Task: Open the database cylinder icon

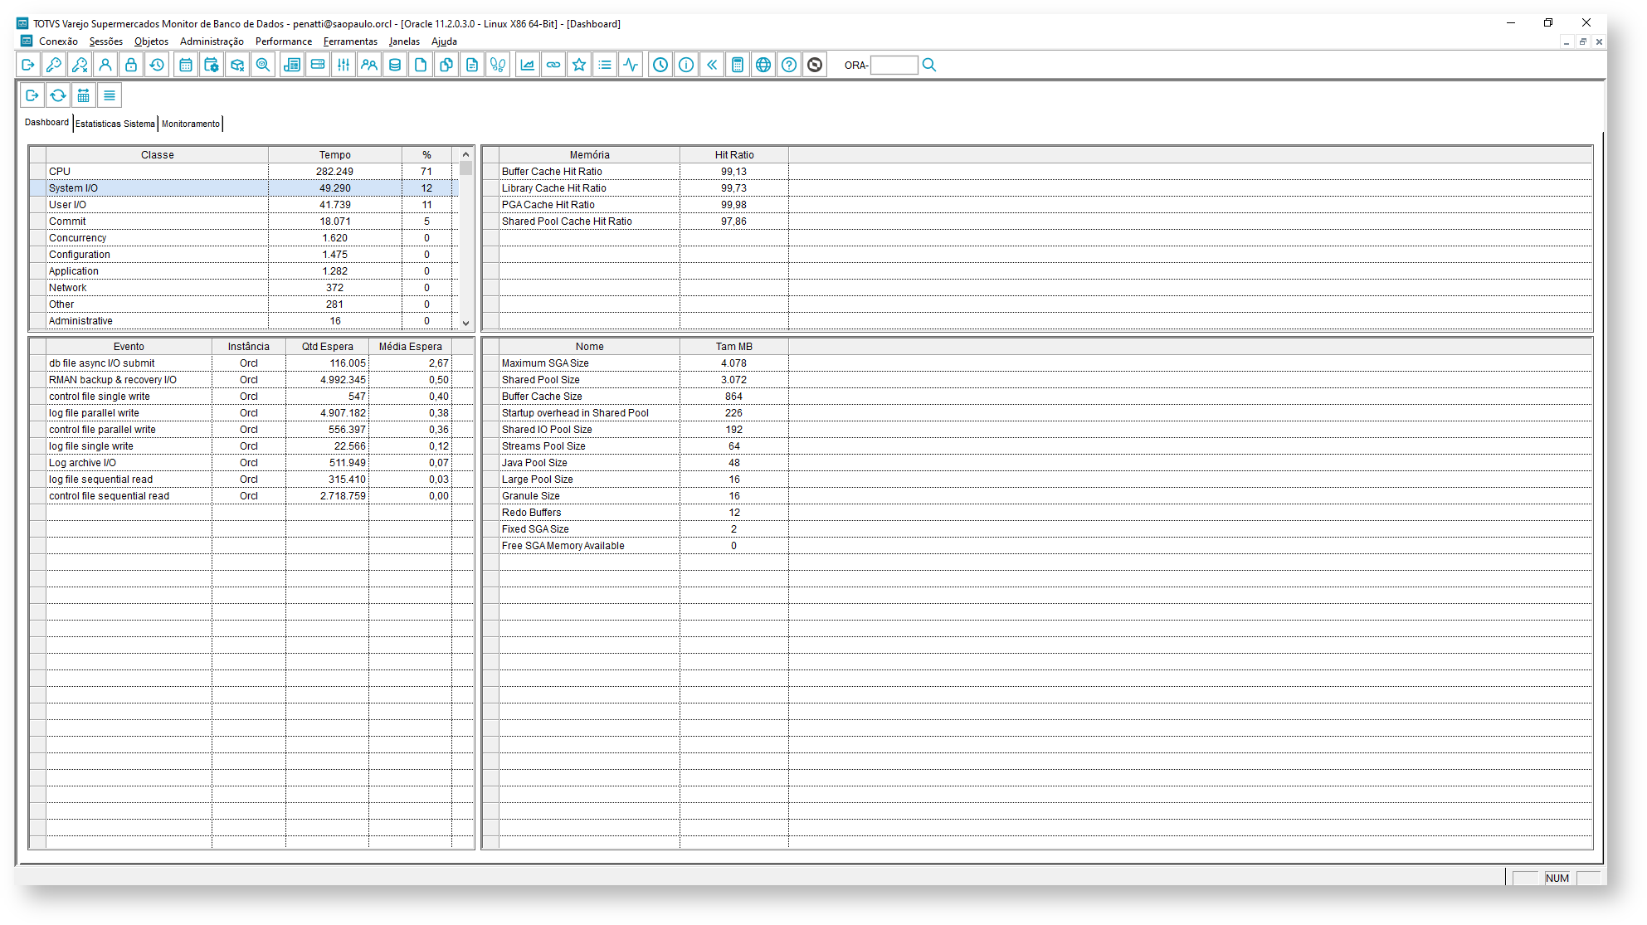Action: coord(395,65)
